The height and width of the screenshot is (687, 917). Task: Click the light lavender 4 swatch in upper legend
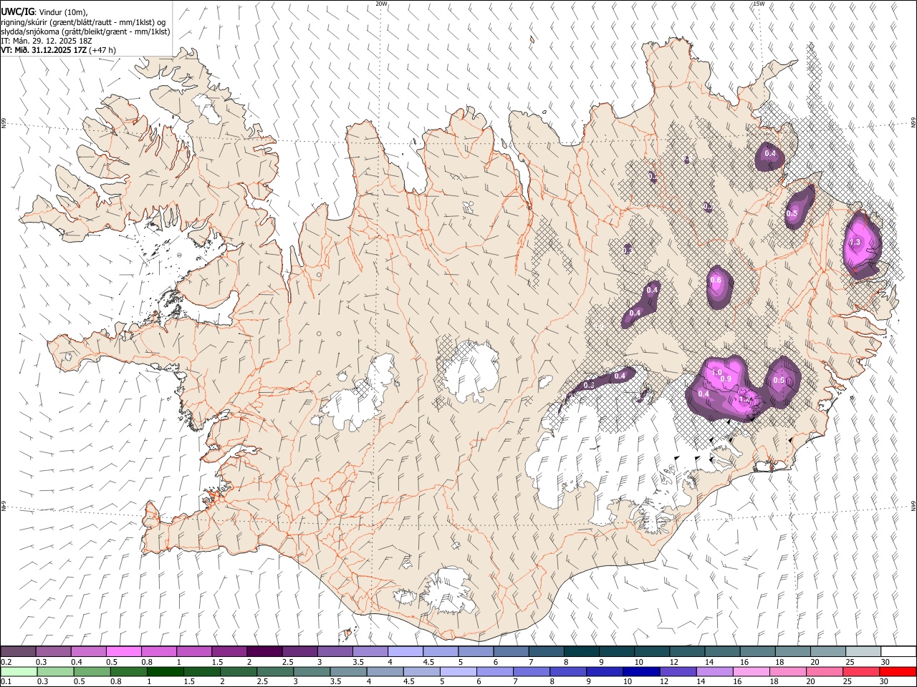[x=405, y=651]
